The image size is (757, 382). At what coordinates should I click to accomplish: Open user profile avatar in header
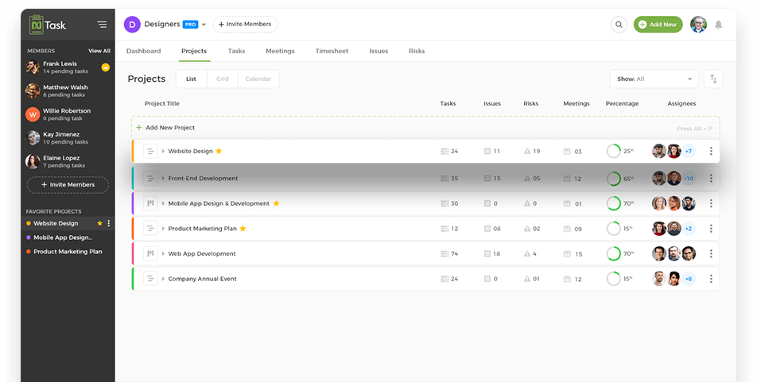coord(698,24)
